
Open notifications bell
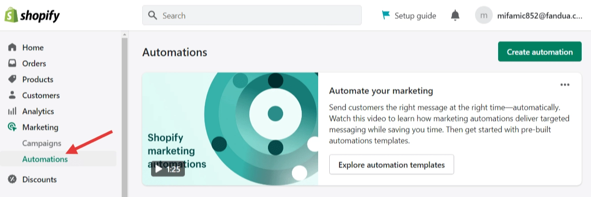455,15
